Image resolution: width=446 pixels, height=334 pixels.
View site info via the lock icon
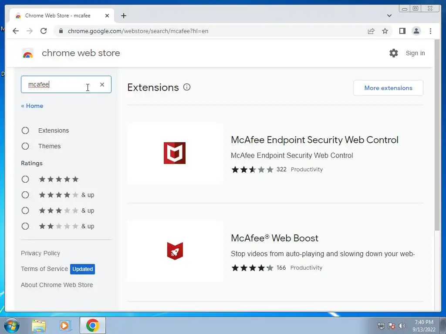(61, 31)
